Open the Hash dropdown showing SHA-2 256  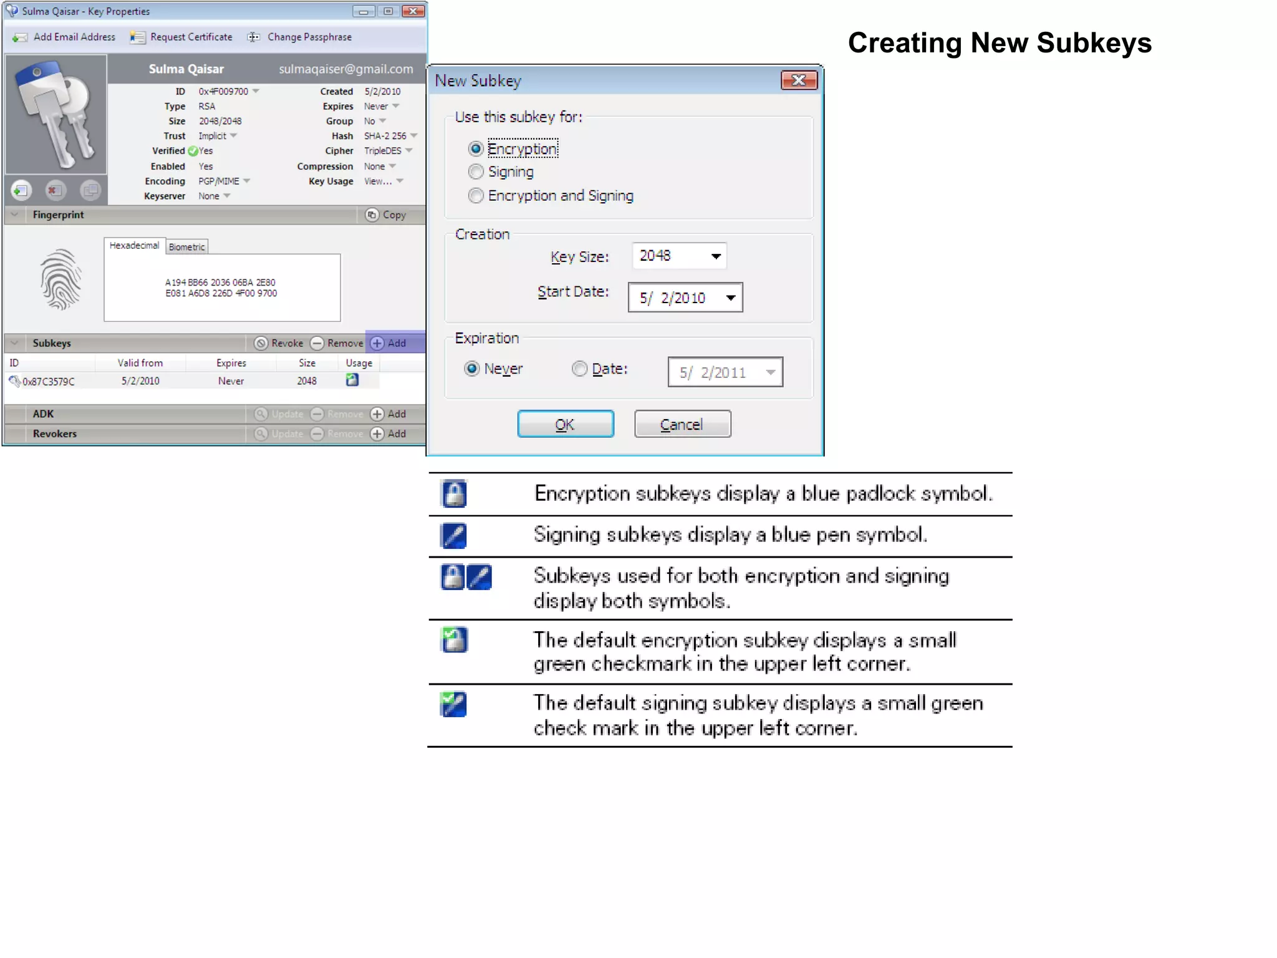click(413, 135)
